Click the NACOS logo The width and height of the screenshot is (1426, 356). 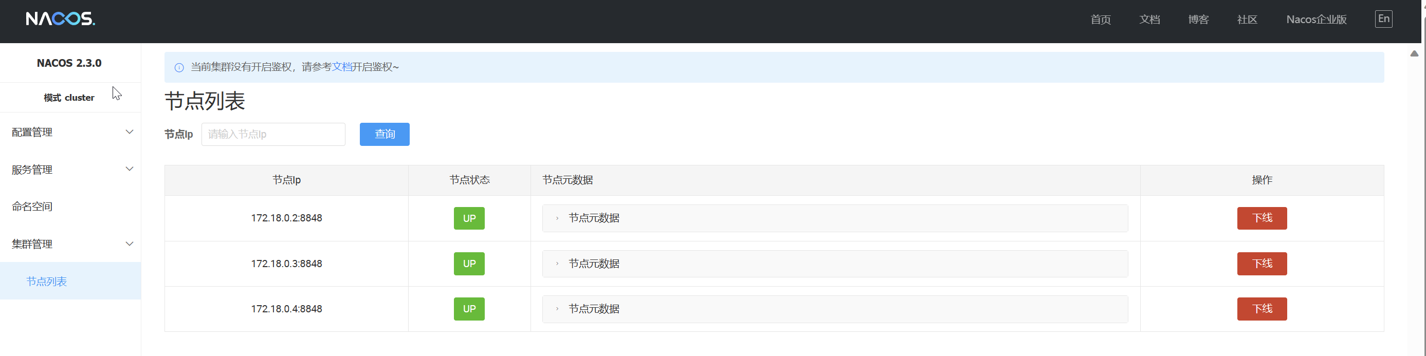[60, 19]
